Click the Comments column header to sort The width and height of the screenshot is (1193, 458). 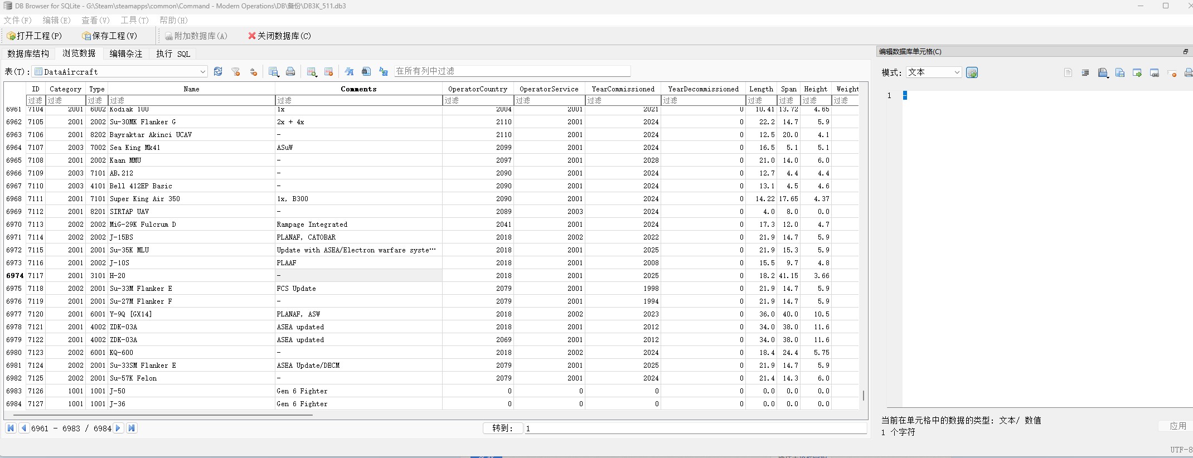358,89
